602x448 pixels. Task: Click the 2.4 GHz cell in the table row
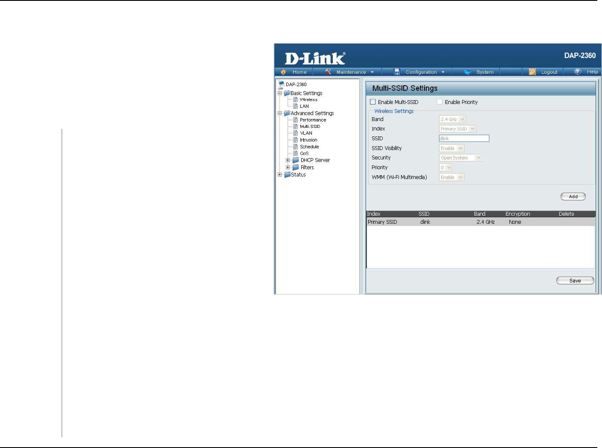tap(486, 222)
